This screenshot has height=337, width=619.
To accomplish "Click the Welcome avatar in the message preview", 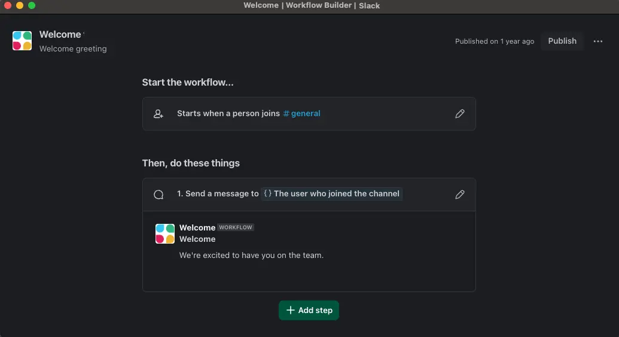I will coord(165,233).
